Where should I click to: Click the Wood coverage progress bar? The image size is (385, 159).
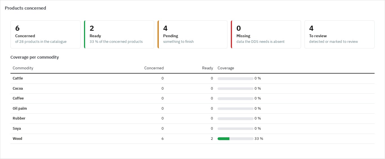[236, 139]
